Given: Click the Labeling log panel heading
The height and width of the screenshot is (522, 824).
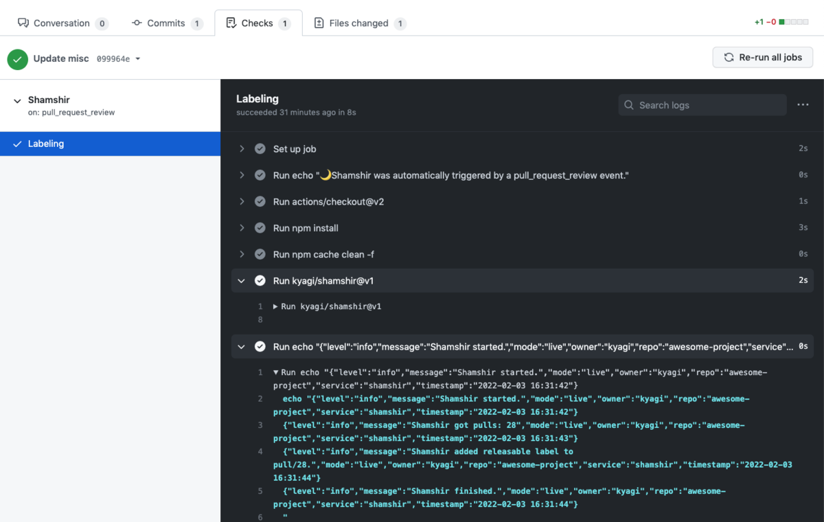Looking at the screenshot, I should click(257, 98).
